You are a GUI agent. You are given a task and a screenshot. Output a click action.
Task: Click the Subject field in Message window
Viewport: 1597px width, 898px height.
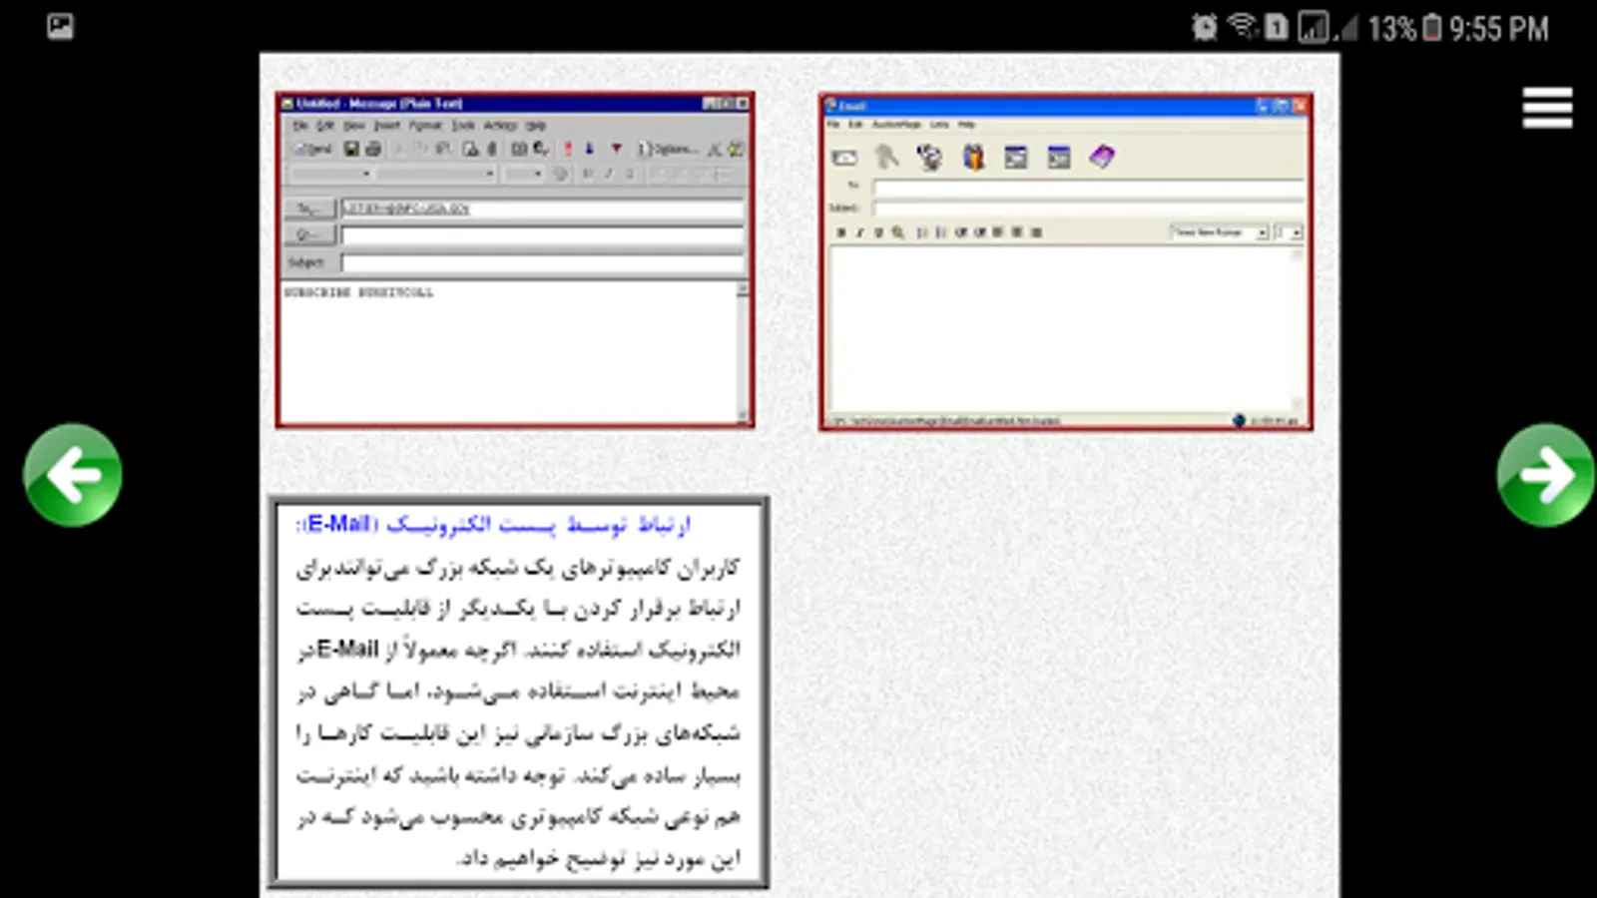[543, 262]
